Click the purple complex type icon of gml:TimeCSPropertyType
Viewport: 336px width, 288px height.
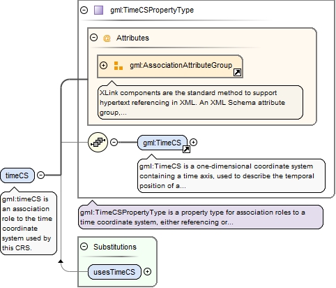tap(98, 10)
